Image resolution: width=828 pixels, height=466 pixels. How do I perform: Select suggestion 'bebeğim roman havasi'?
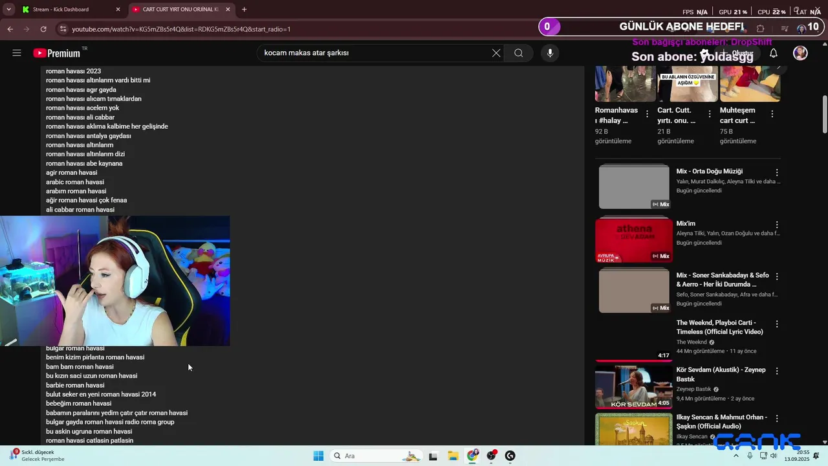click(78, 404)
